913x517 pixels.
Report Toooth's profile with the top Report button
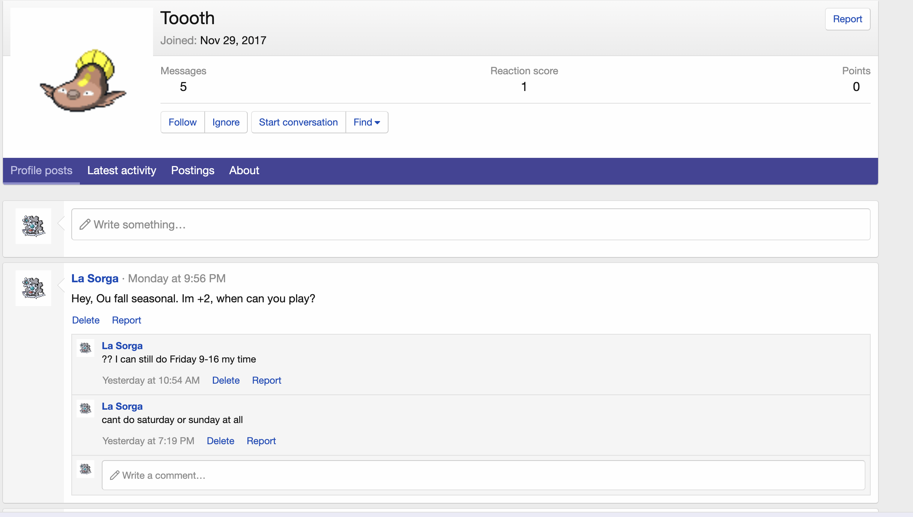click(x=847, y=19)
